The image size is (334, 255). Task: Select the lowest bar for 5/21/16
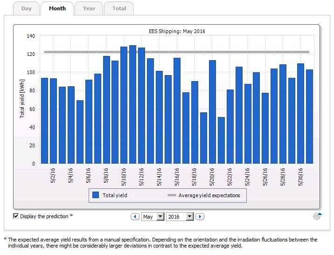click(x=221, y=140)
